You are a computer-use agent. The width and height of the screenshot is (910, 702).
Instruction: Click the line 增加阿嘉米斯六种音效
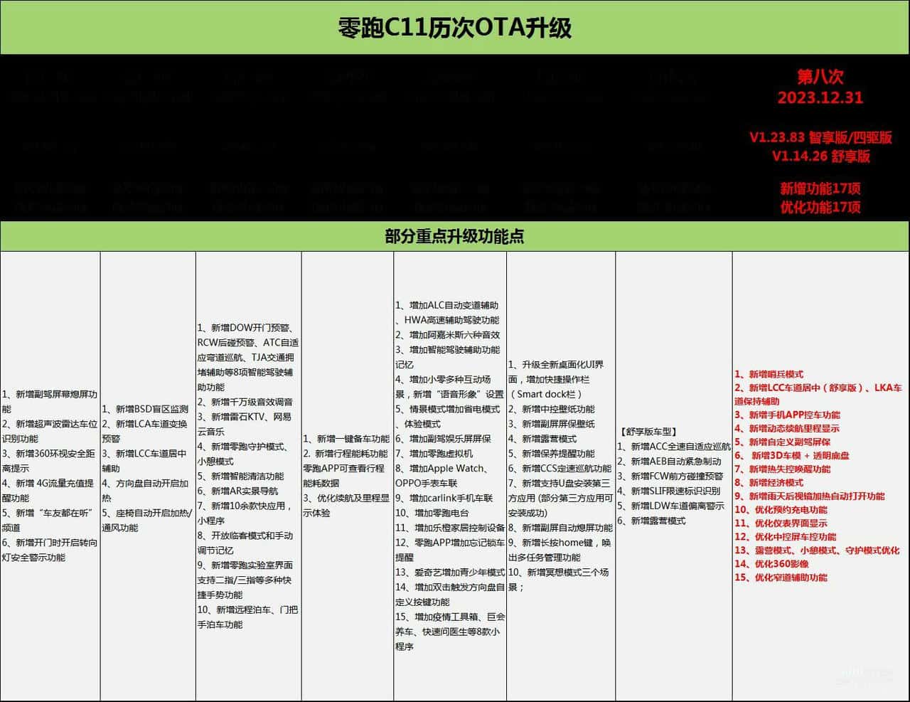pos(448,335)
